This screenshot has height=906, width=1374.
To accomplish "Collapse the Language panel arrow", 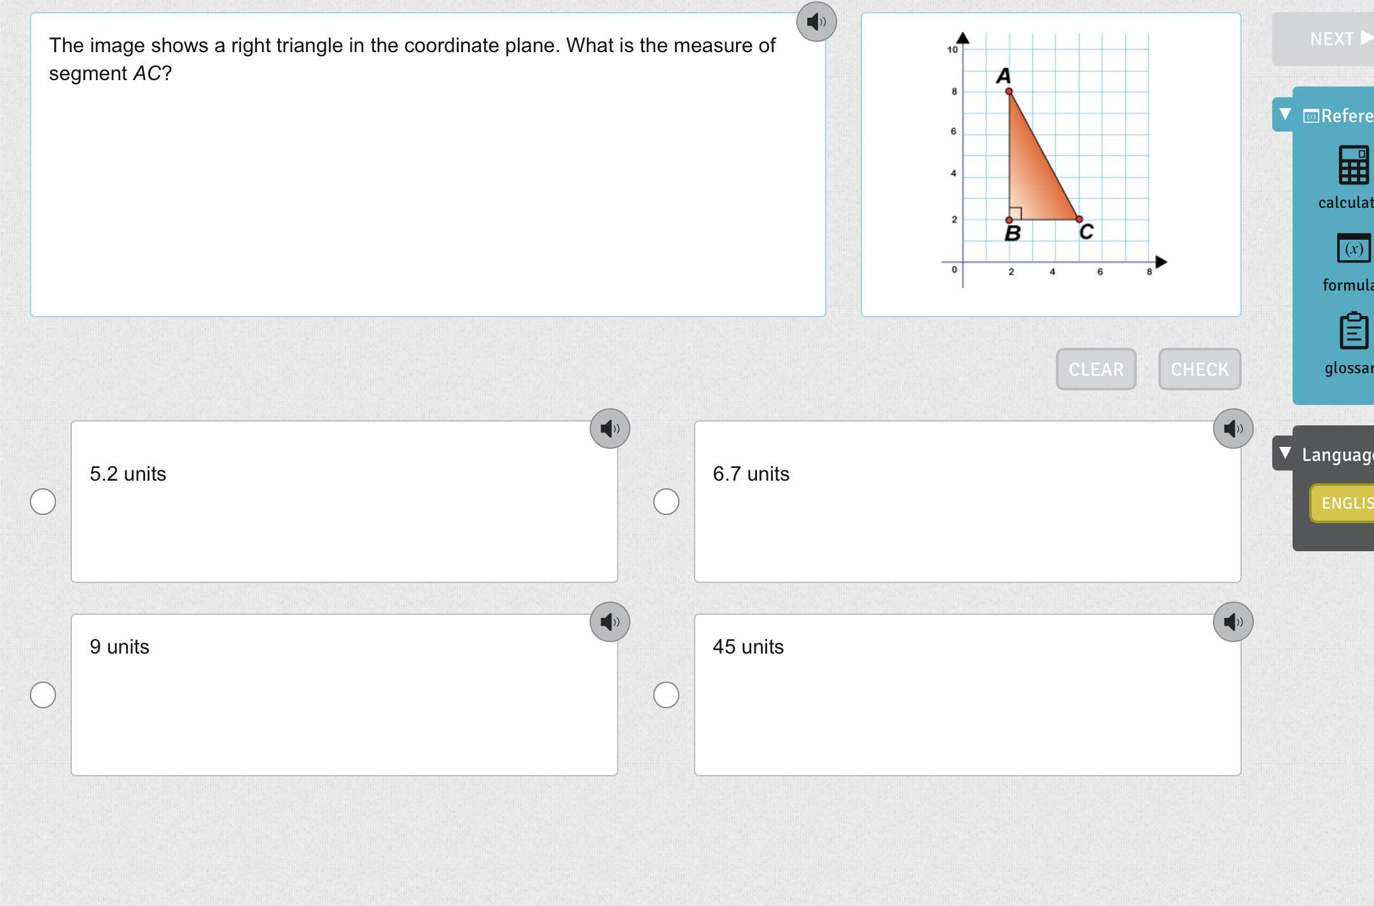I will click(x=1285, y=453).
